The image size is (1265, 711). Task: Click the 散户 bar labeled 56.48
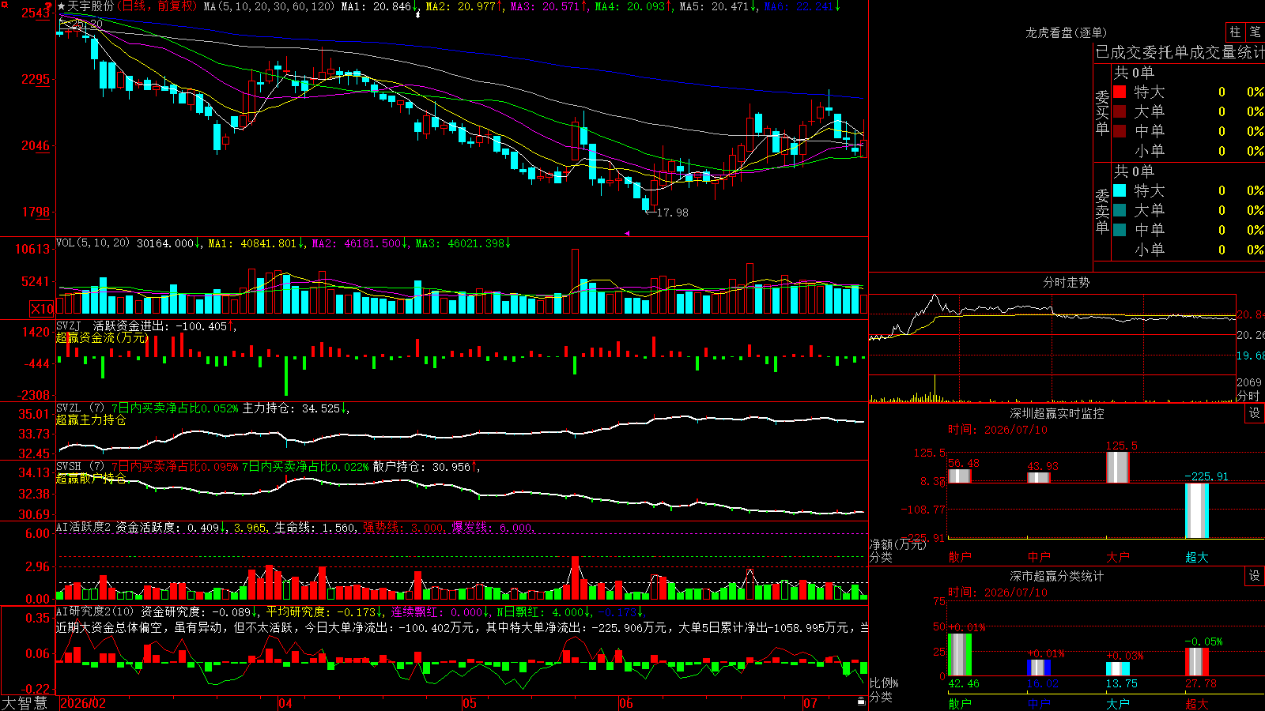pyautogui.click(x=960, y=476)
